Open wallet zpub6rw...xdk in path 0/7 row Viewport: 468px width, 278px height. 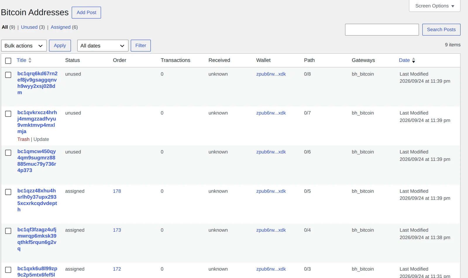271,113
